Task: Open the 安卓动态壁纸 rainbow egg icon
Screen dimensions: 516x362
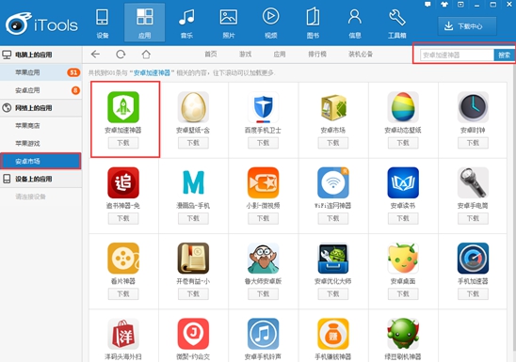Action: (x=403, y=107)
